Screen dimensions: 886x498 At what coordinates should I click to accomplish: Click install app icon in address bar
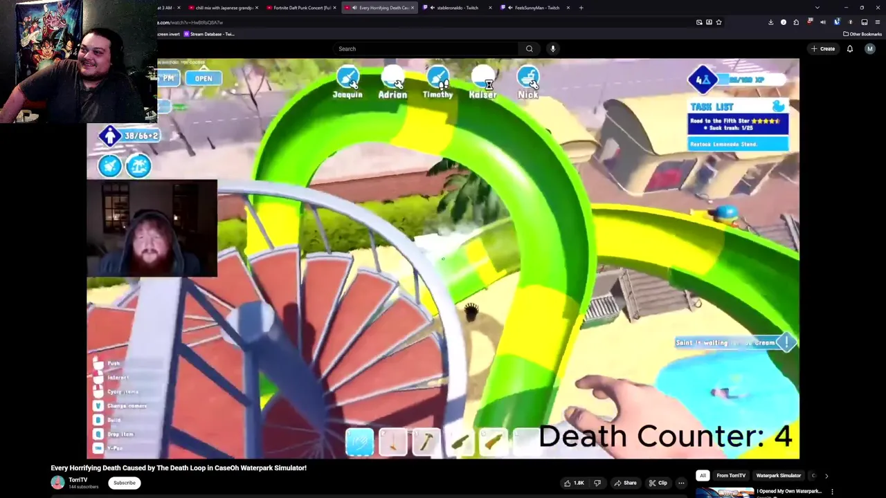709,22
